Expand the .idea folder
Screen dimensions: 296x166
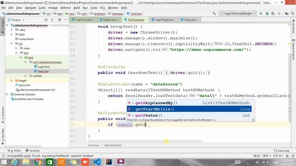11,30
